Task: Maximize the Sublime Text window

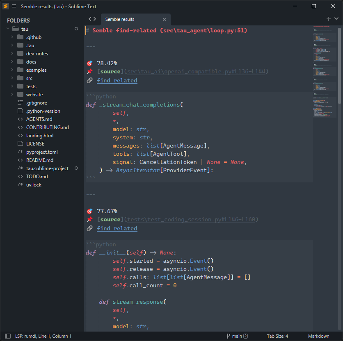Action: [x=314, y=6]
